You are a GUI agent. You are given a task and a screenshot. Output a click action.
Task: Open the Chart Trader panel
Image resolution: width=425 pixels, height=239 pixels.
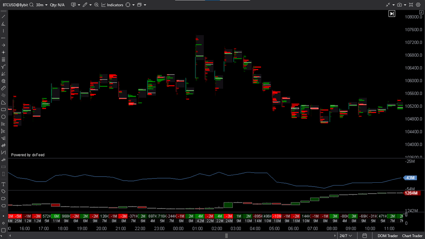[x=412, y=235]
